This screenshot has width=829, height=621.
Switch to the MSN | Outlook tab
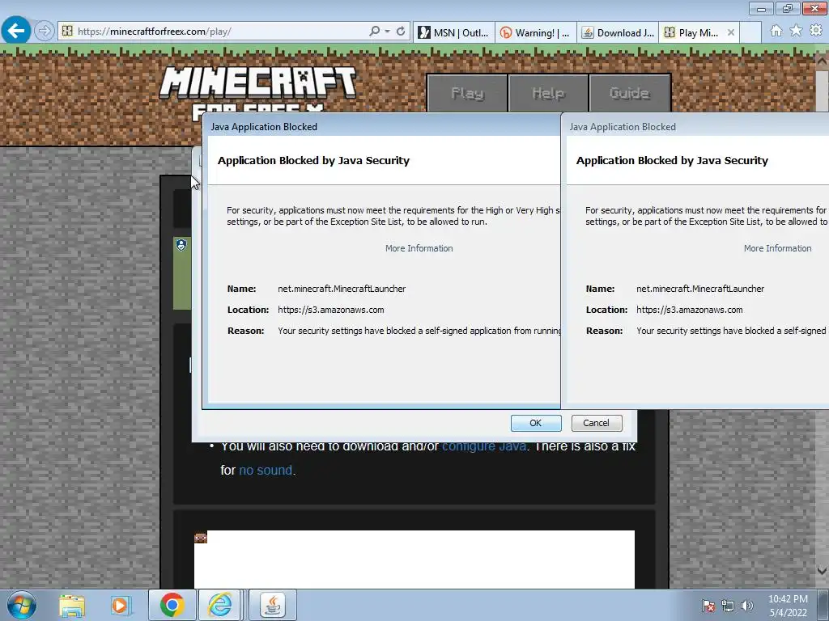point(453,32)
